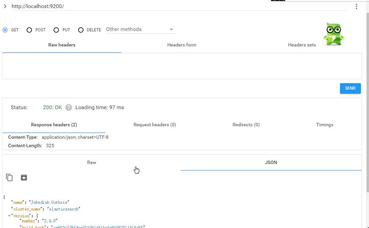Click the "number" JSON key

click(x=29, y=221)
